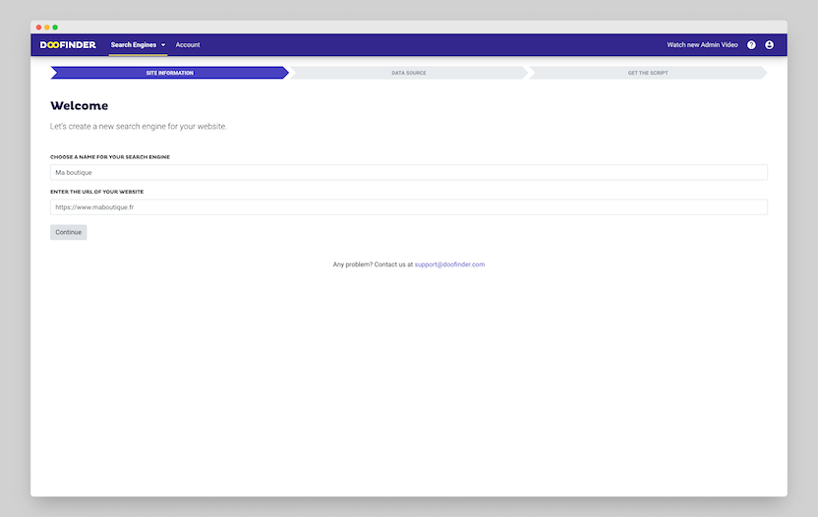Click Watch new Admin Video link

pyautogui.click(x=702, y=45)
